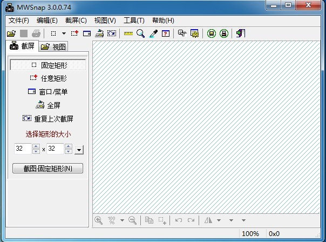Screen dimensions: 326x242
Task: Click the zoom in icon below canvas
Action: 99,220
